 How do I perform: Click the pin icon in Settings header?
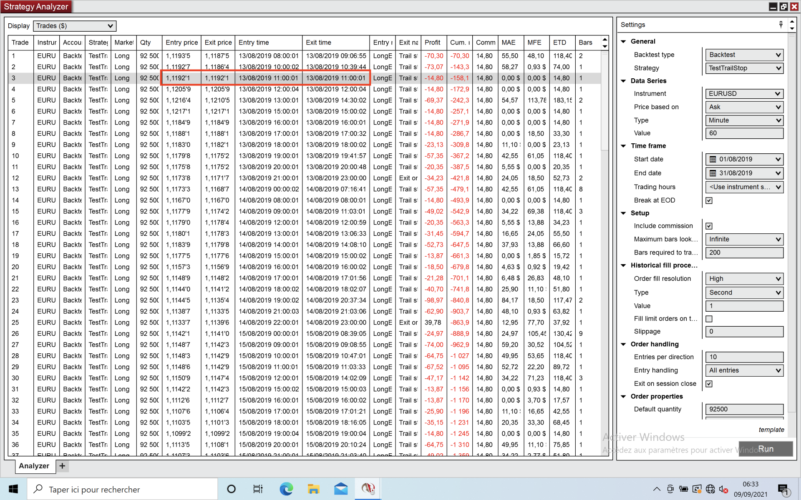point(781,25)
